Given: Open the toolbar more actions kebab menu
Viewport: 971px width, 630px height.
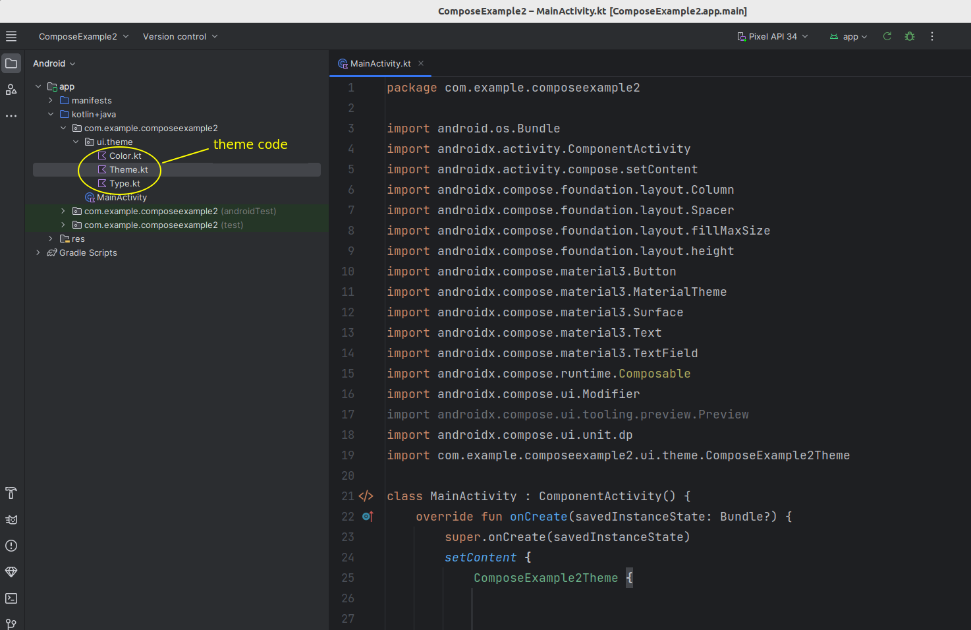Looking at the screenshot, I should click(932, 36).
